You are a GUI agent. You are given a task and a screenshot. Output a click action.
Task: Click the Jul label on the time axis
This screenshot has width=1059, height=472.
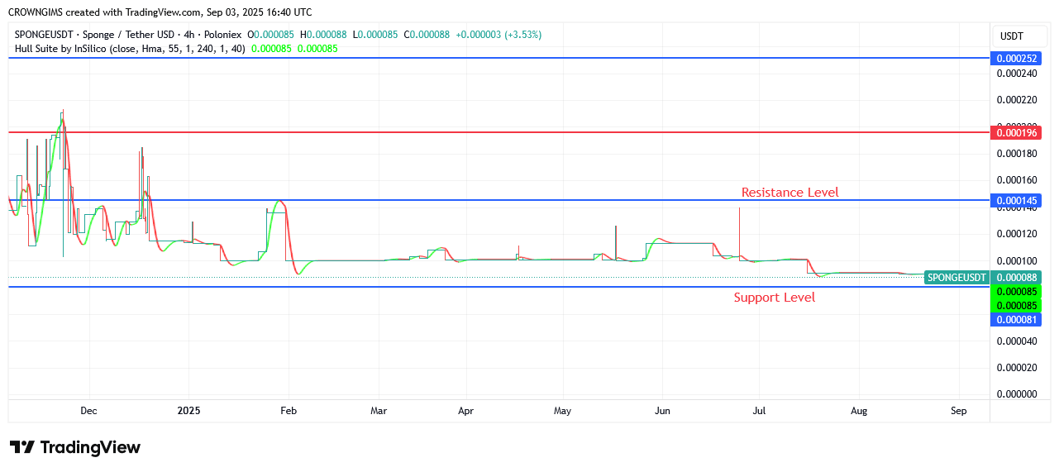pyautogui.click(x=759, y=411)
